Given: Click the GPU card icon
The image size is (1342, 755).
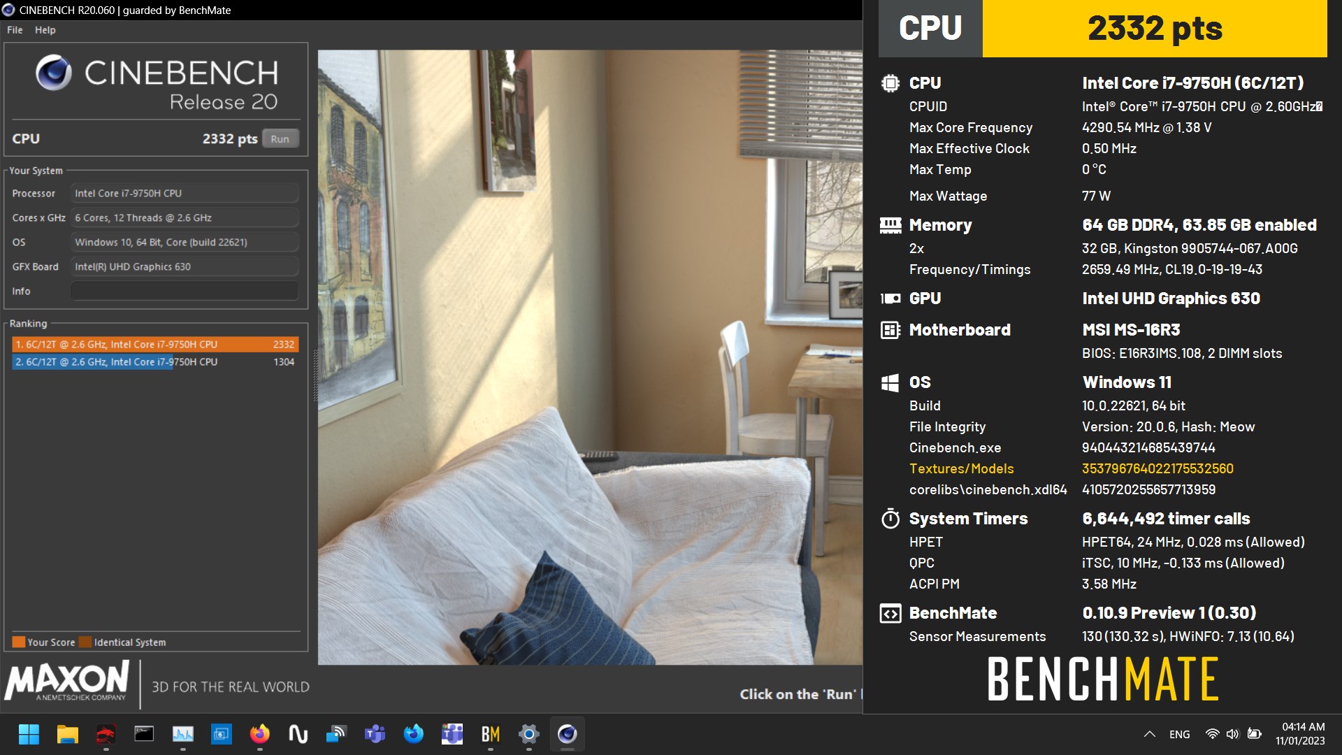Looking at the screenshot, I should click(x=890, y=299).
